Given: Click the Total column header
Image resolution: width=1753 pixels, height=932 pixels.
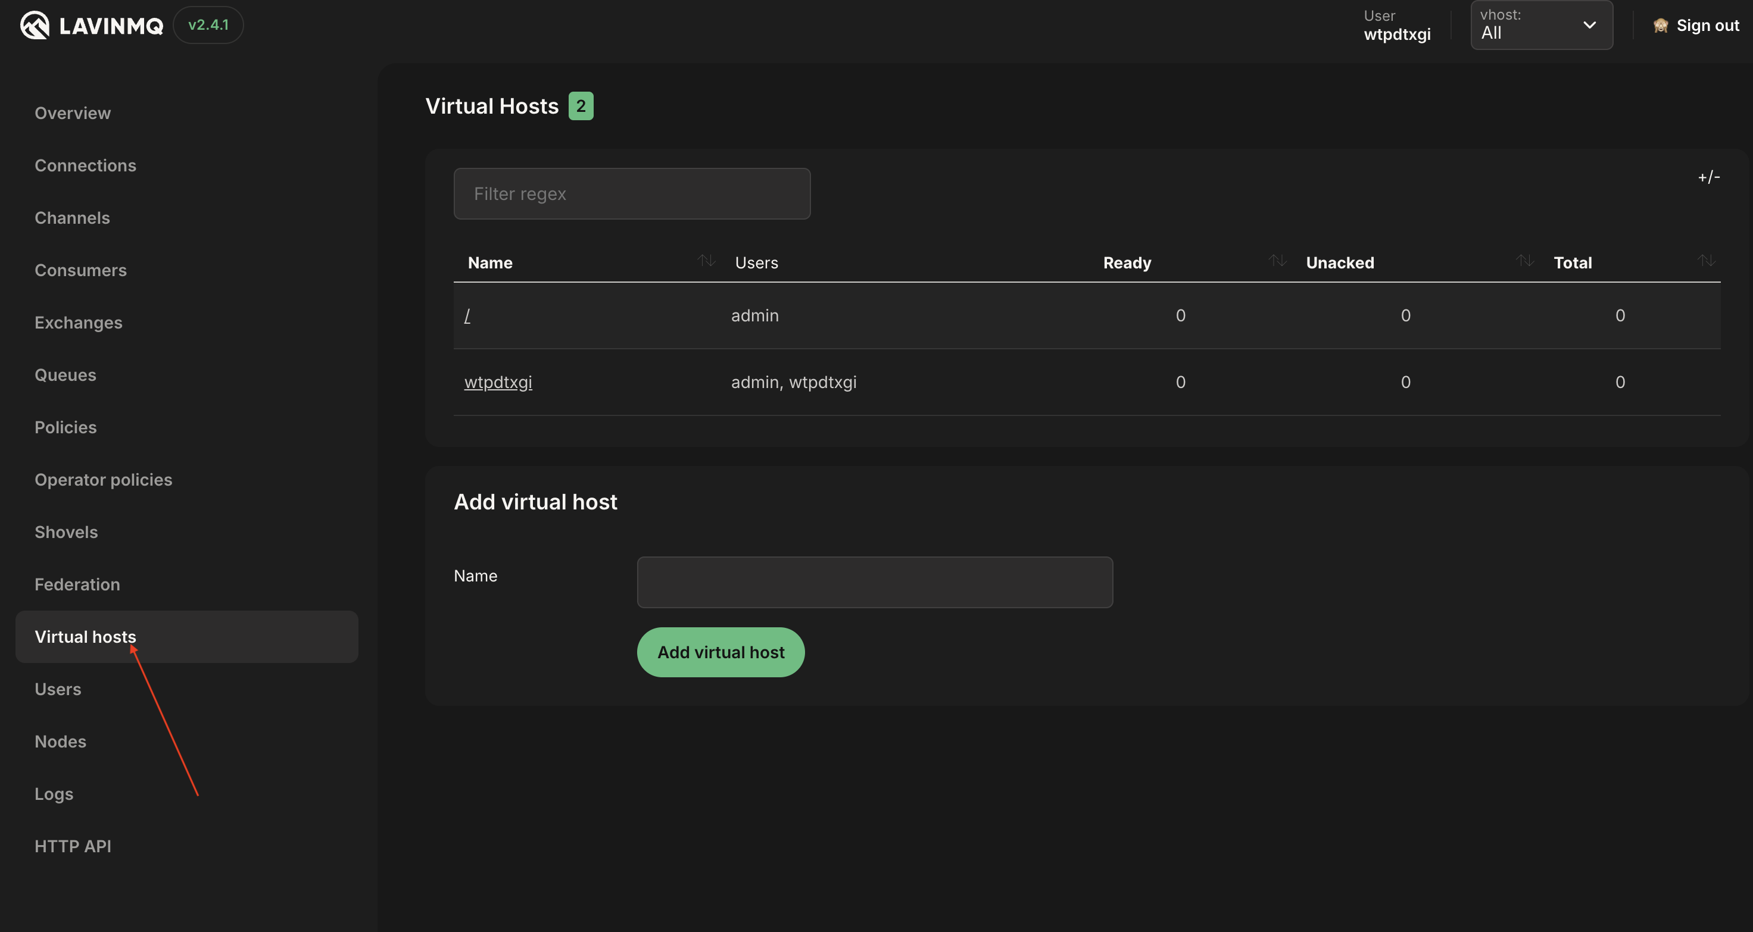Looking at the screenshot, I should pyautogui.click(x=1572, y=262).
